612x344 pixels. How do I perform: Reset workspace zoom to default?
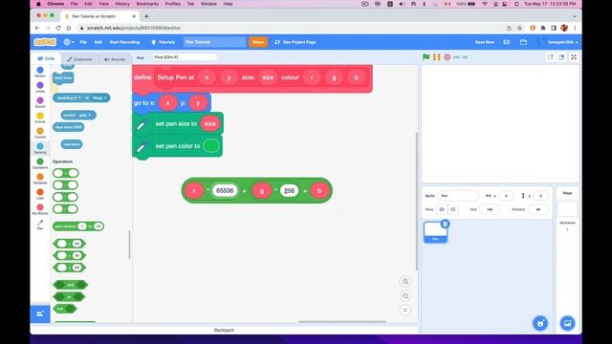405,310
